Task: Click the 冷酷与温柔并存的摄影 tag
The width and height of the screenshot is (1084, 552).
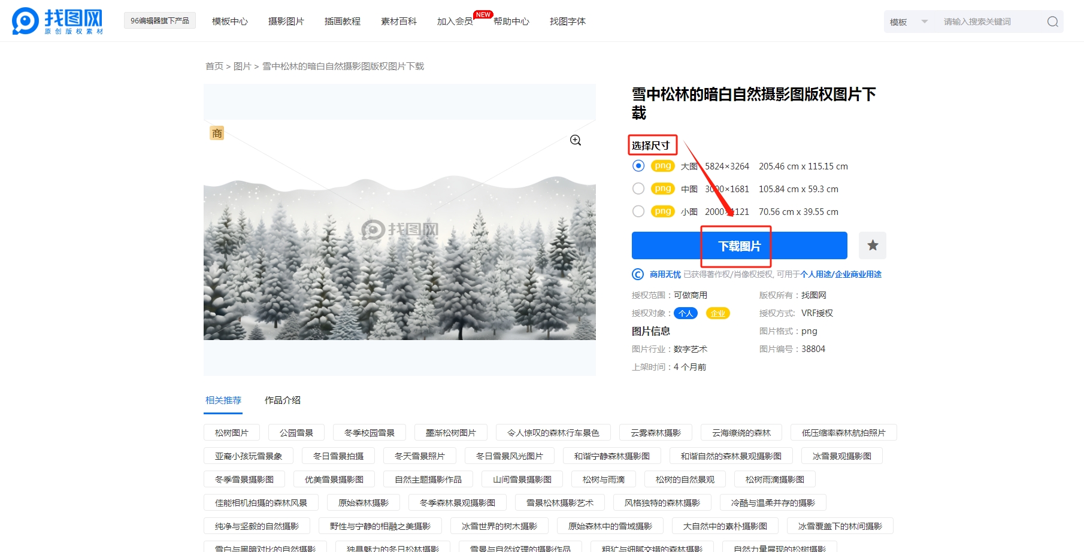Action: [x=773, y=502]
